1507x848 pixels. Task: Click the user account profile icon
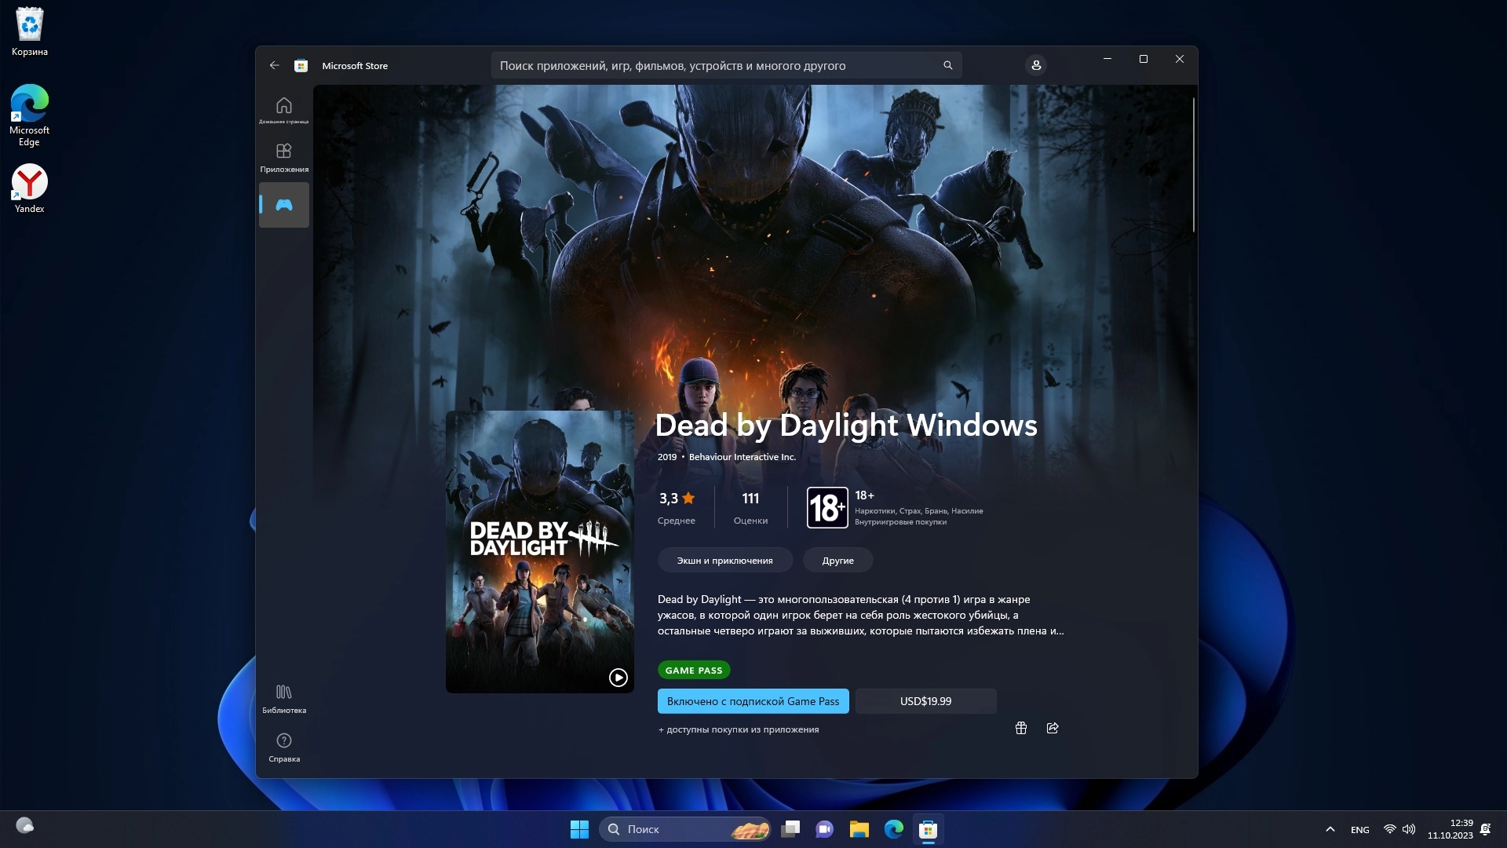click(x=1036, y=65)
